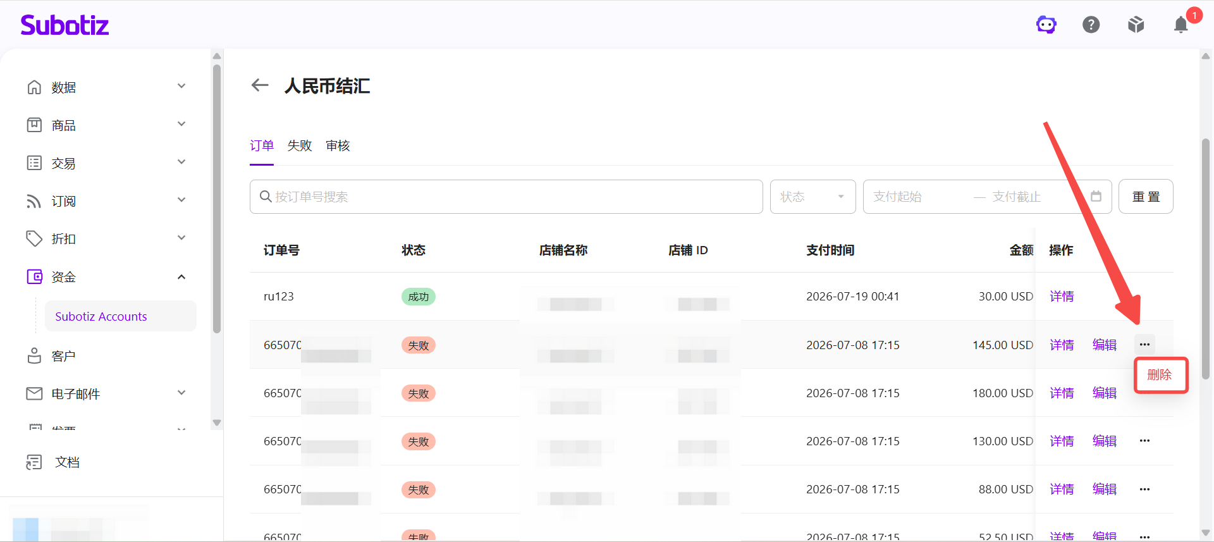Click the 交易 list icon in sidebar

point(34,163)
